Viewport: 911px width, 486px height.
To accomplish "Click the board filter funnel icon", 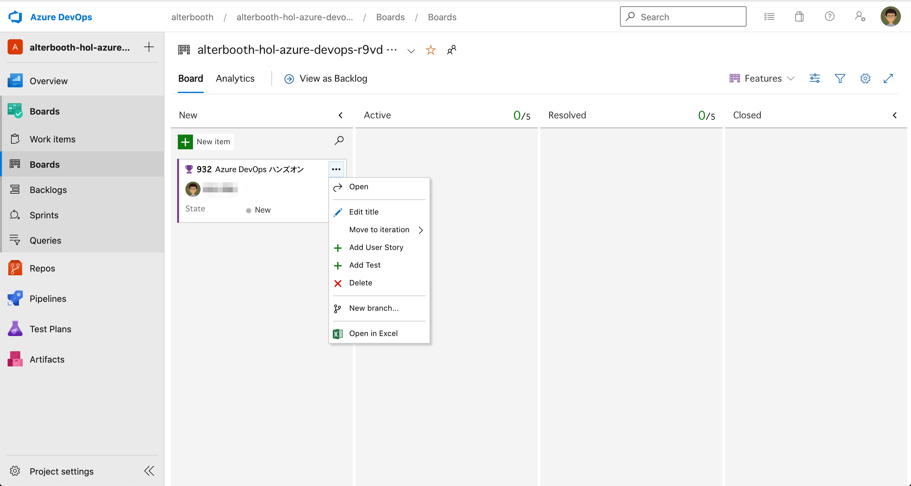I will pyautogui.click(x=840, y=78).
